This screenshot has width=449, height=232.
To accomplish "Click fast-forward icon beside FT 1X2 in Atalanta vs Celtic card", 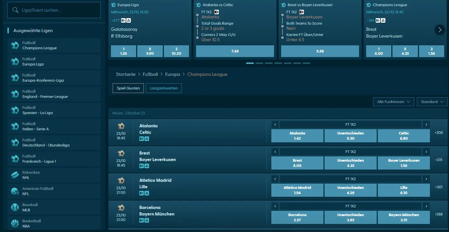I will tap(217, 12).
